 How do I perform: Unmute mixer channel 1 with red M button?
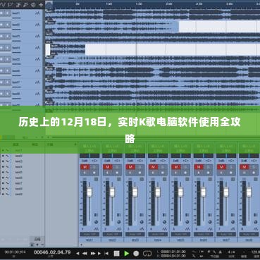85,167
